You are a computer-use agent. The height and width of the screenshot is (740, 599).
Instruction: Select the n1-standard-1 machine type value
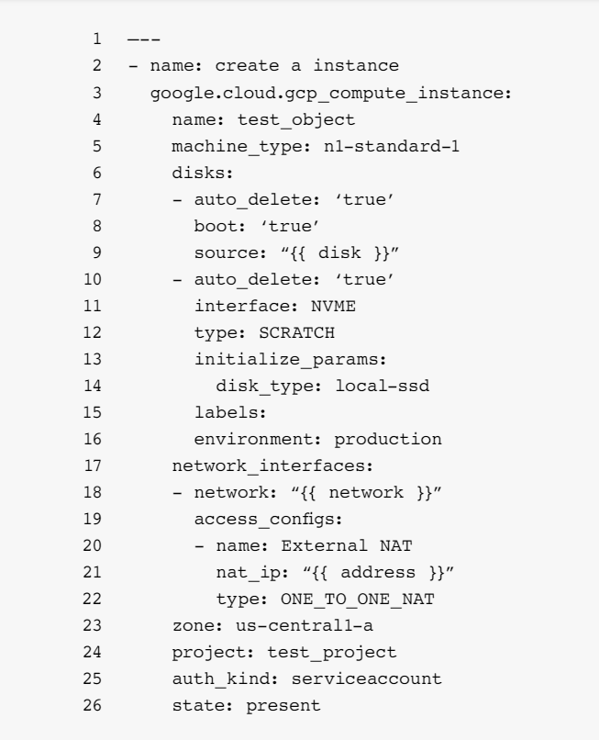pyautogui.click(x=392, y=146)
